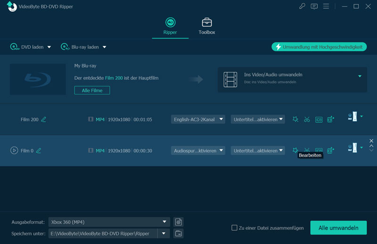The height and width of the screenshot is (244, 377).
Task: Open Film 0 Audiospur dropdown
Action: click(x=198, y=150)
